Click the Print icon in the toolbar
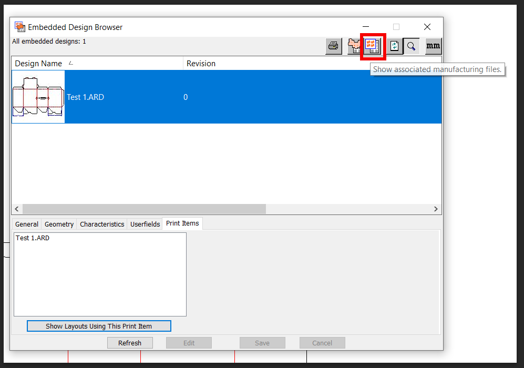Image resolution: width=524 pixels, height=368 pixels. click(333, 46)
